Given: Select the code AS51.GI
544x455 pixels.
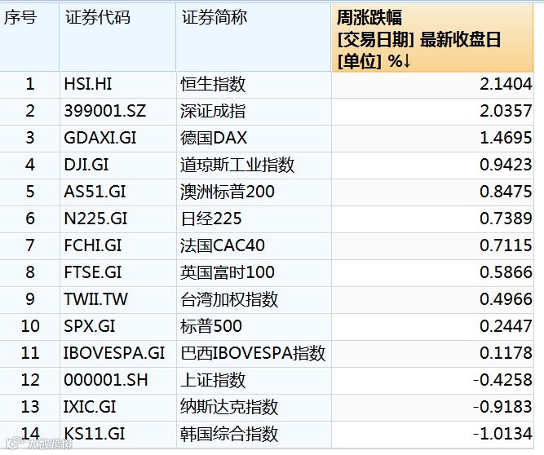Looking at the screenshot, I should (x=95, y=192).
